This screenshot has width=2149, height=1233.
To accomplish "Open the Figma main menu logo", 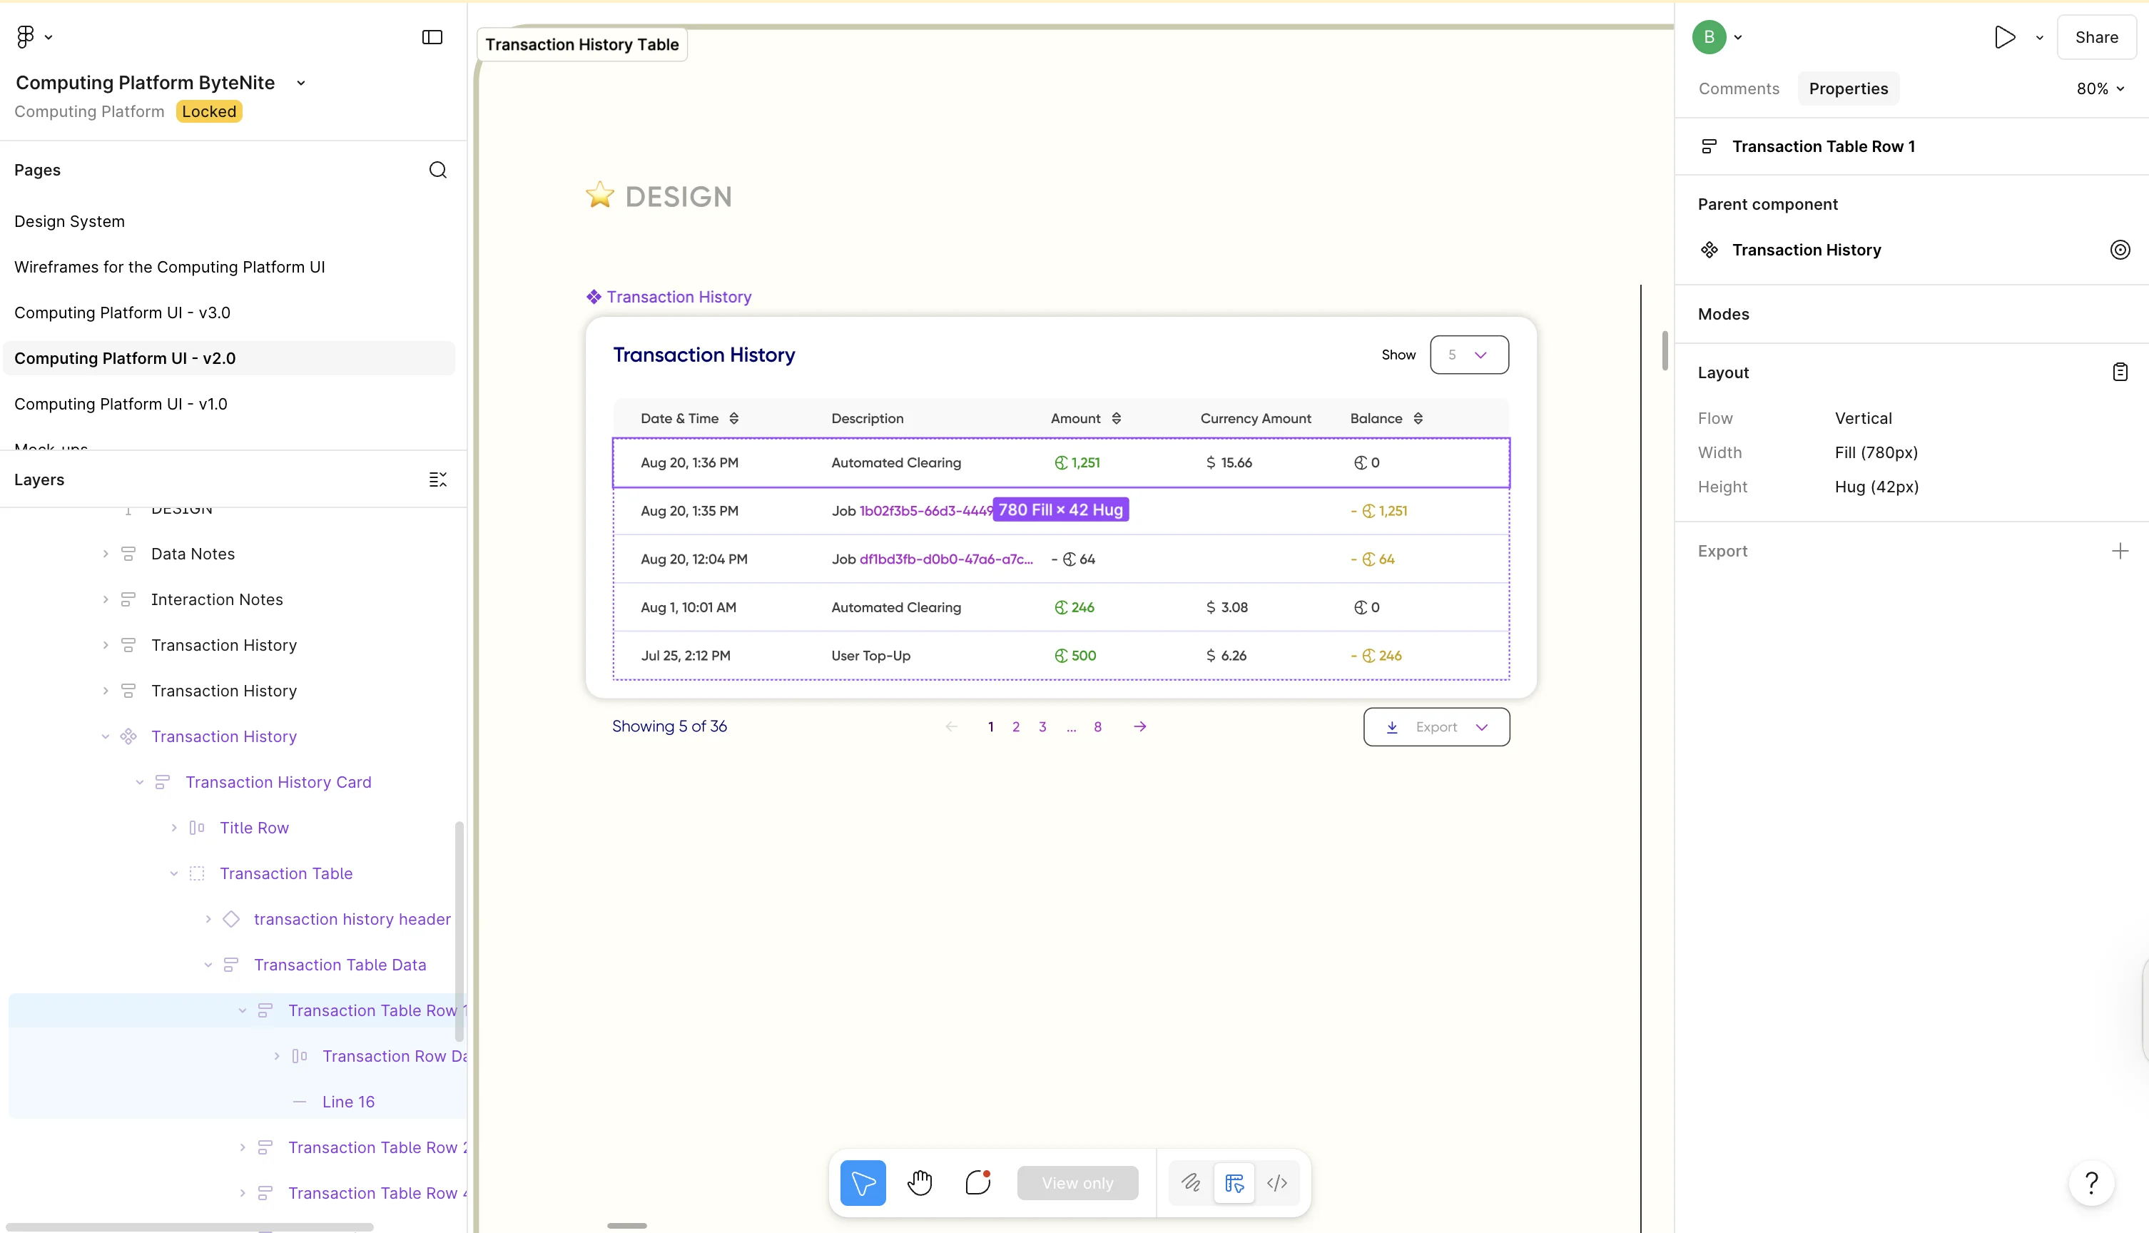I will [x=26, y=36].
